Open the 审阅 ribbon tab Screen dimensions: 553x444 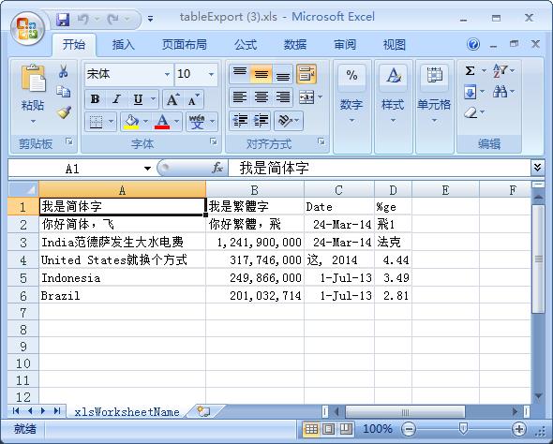[345, 45]
